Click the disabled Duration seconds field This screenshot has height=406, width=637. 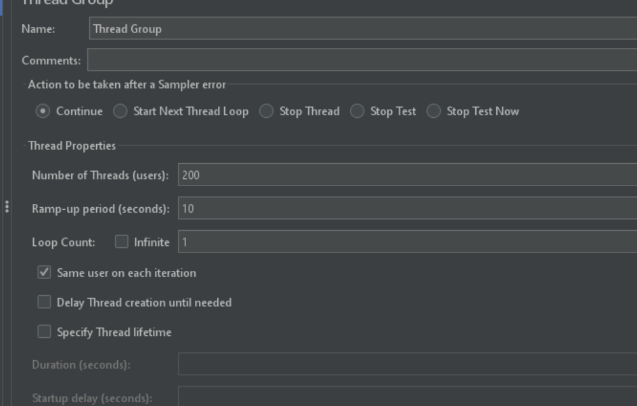click(x=408, y=364)
